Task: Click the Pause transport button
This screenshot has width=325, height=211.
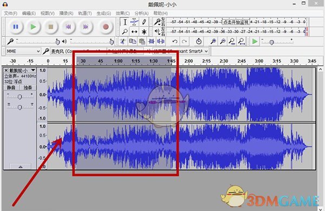Action: tap(16, 27)
